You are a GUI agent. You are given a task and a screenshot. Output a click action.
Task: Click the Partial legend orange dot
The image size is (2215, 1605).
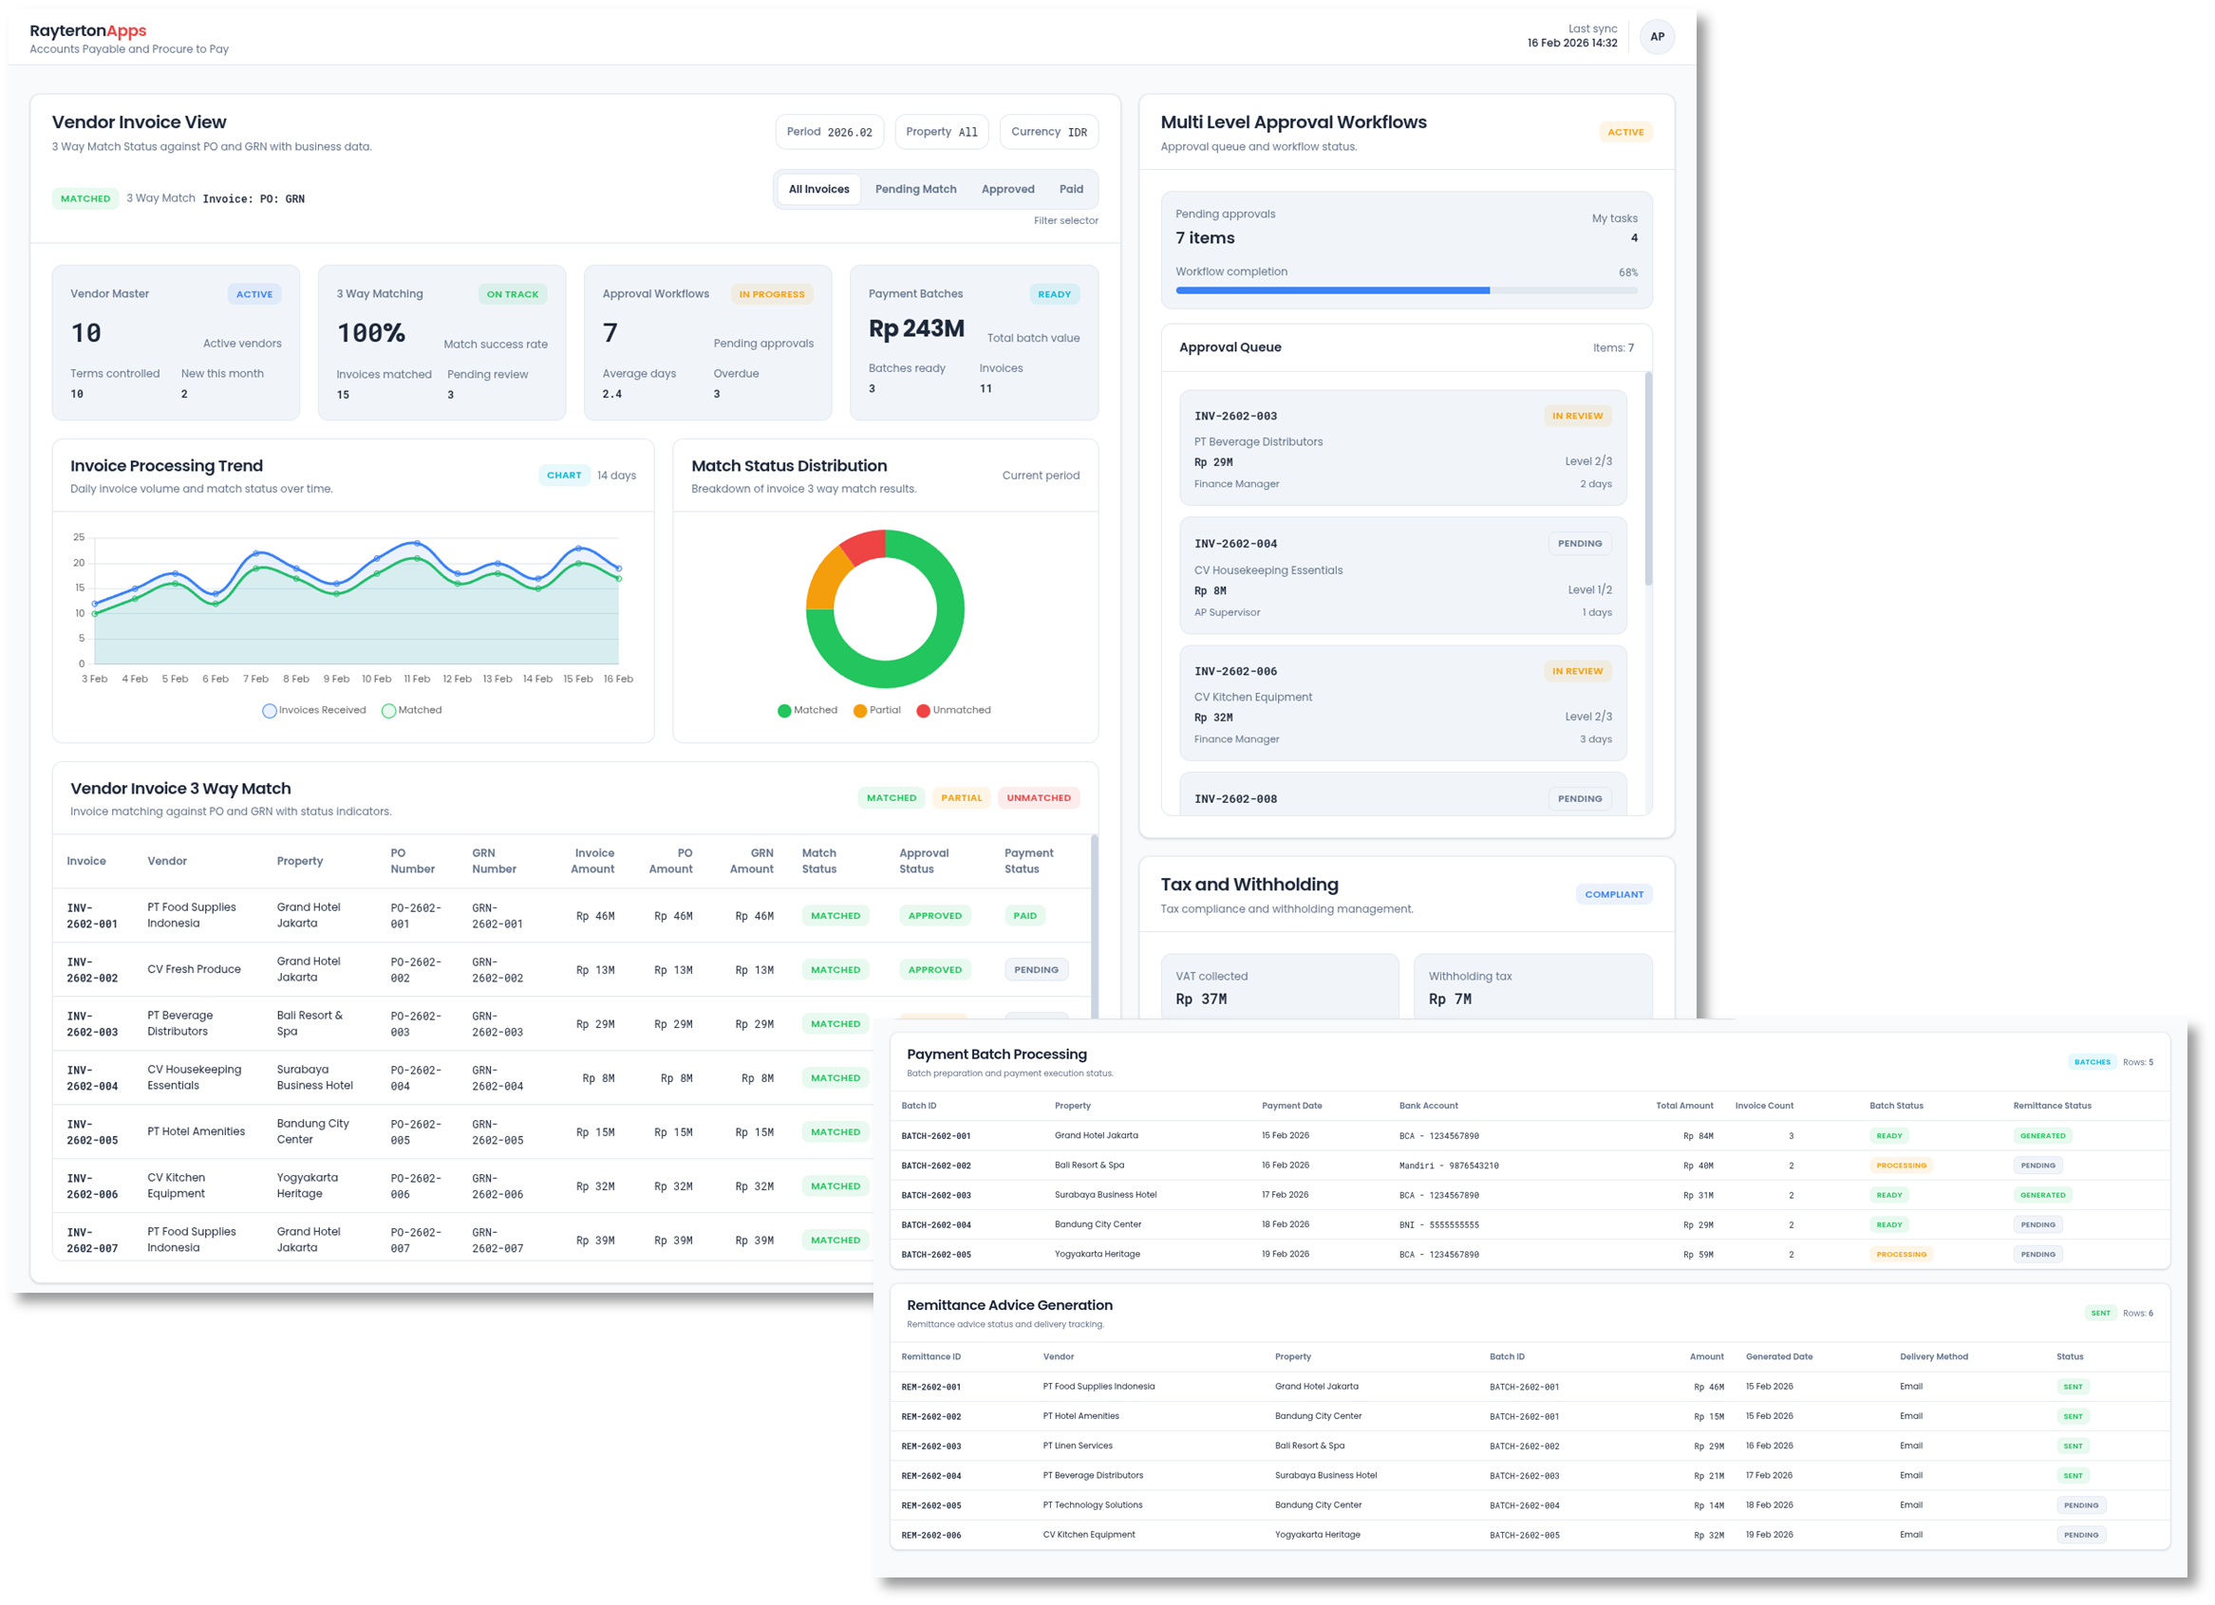[859, 711]
